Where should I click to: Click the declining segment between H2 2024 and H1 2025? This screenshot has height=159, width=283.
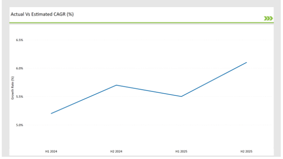click(x=149, y=91)
